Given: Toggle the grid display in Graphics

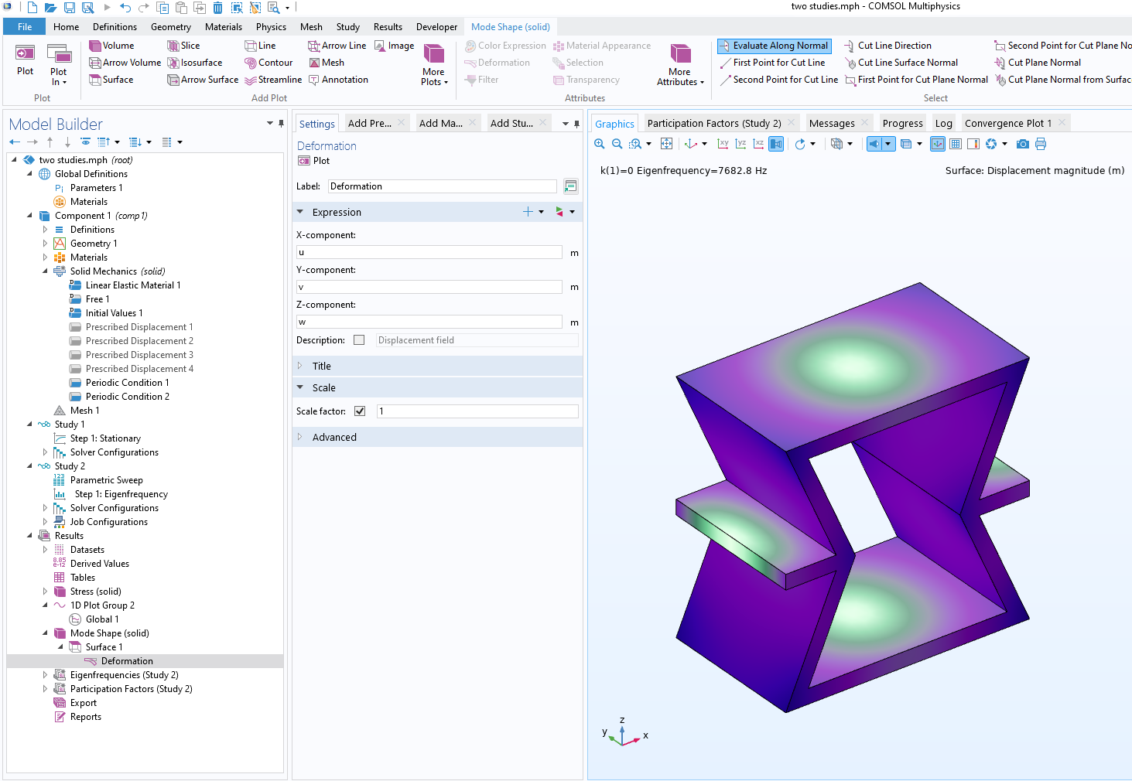Looking at the screenshot, I should [x=956, y=144].
